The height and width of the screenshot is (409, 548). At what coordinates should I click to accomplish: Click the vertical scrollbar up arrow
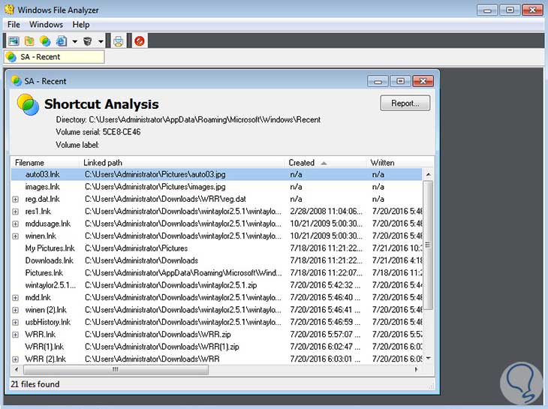point(429,174)
